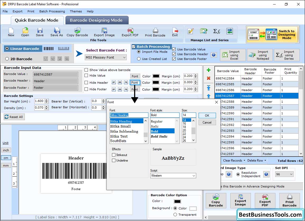305x221 pixels.
Task: Increase the Bar Height spinner
Action: pyautogui.click(x=46, y=100)
